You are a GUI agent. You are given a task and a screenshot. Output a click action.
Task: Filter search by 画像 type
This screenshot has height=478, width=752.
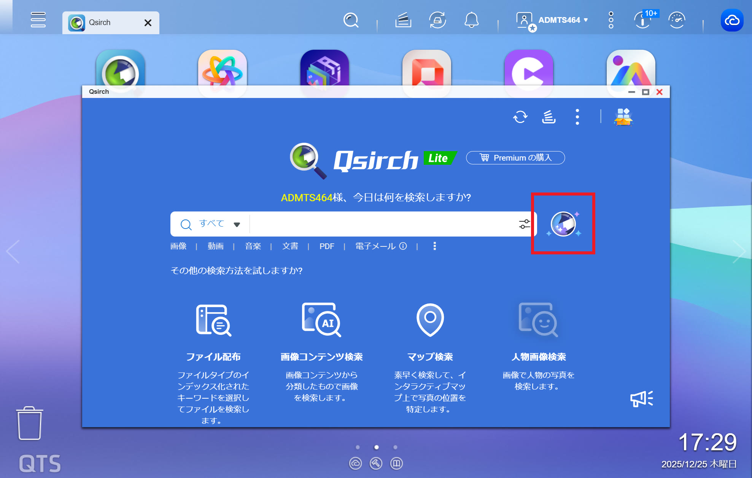coord(178,246)
